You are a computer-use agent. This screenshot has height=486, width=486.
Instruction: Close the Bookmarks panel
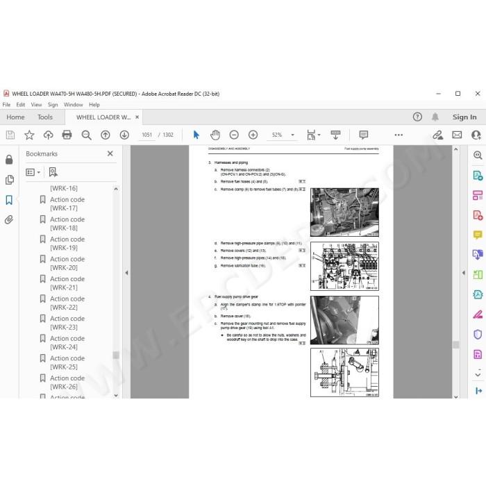click(x=110, y=153)
